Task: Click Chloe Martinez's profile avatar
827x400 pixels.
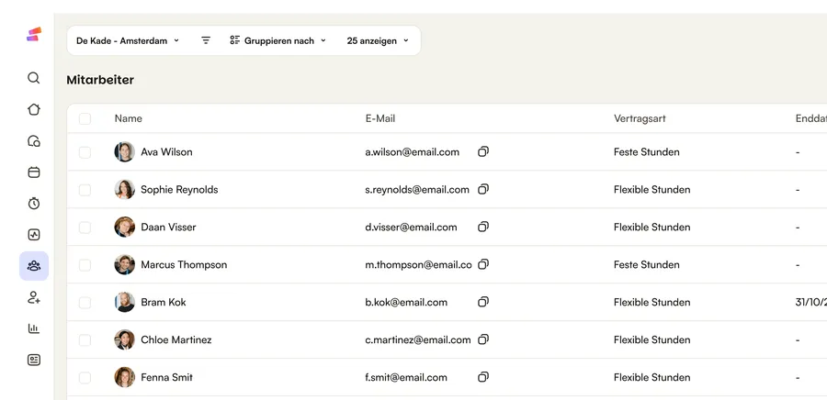Action: point(124,339)
